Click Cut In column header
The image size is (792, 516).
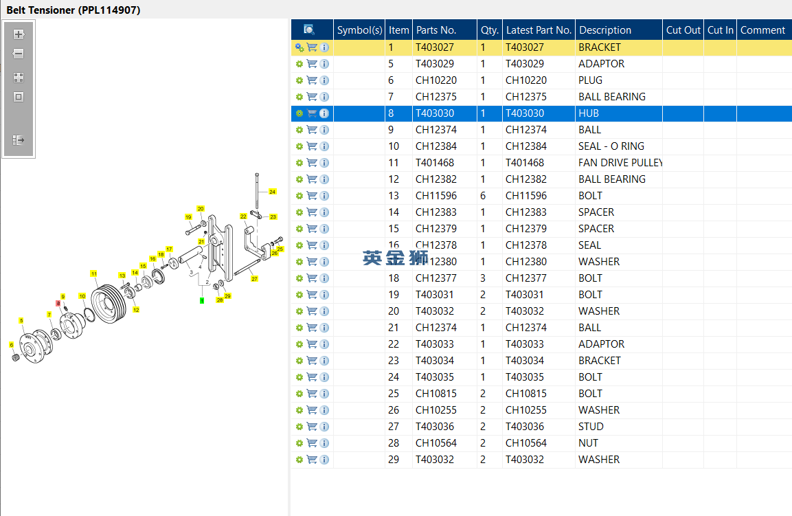[721, 30]
